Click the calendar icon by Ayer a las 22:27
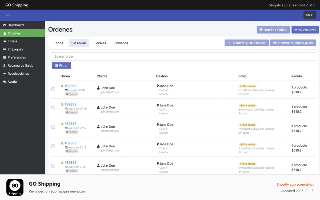Image resolution: width=320 pixels, height=200 pixels. [66, 128]
